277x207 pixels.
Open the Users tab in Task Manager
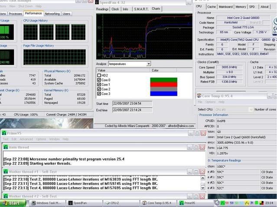[x=66, y=14]
